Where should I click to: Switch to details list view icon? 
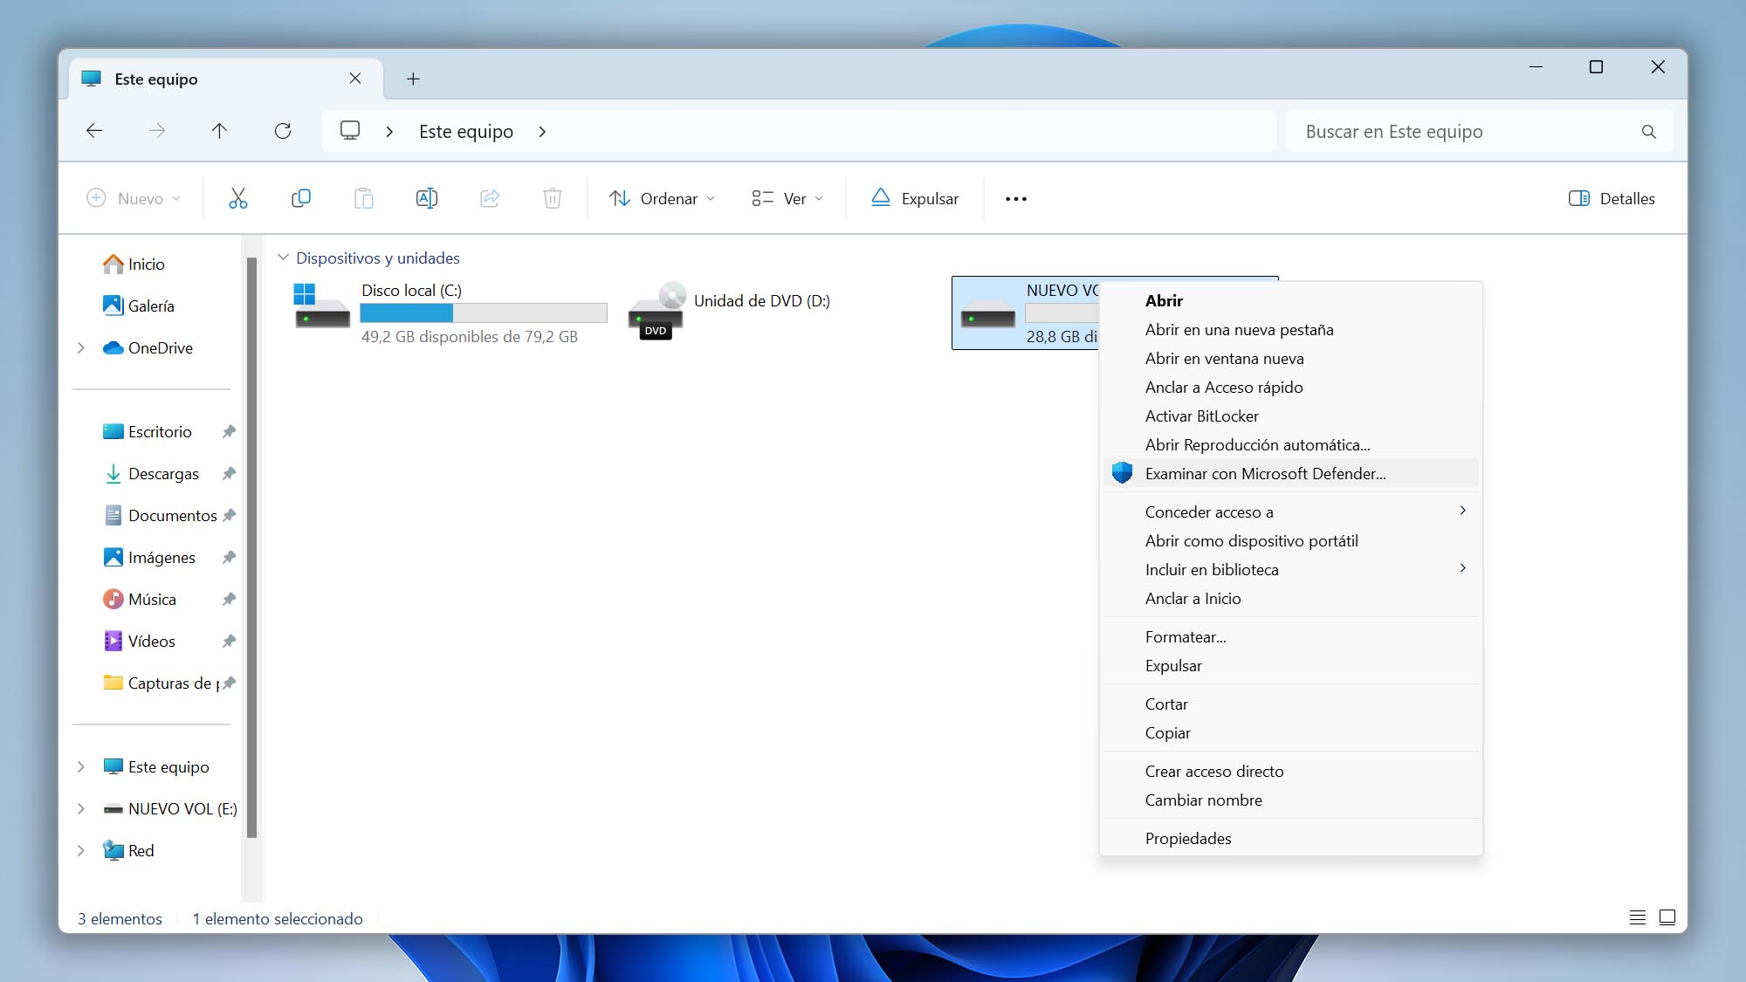1638,917
